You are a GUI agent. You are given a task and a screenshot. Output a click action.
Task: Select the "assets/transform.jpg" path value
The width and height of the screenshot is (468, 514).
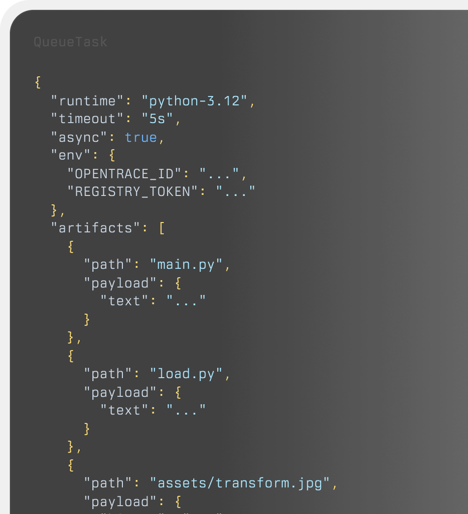(239, 483)
